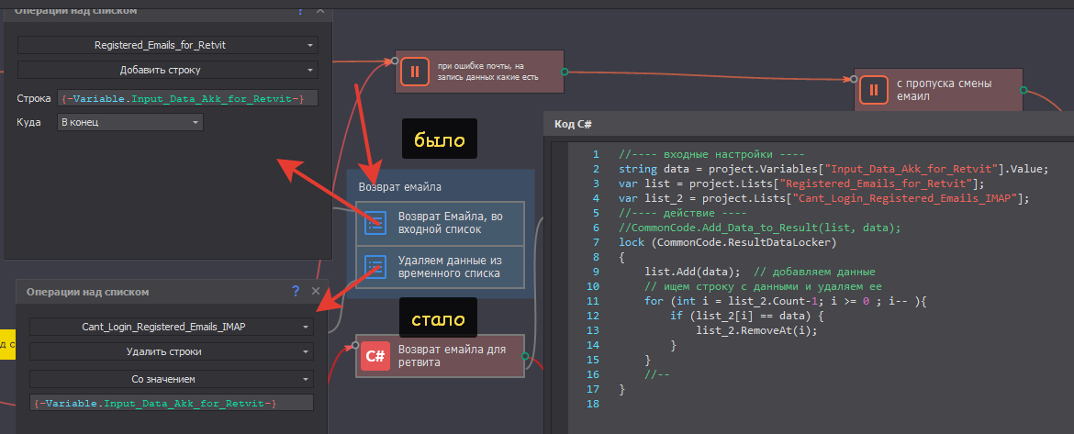Click the value field under 'Со значением'

(x=172, y=403)
